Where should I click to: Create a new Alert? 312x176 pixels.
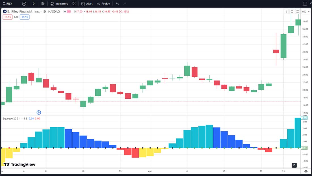click(87, 4)
